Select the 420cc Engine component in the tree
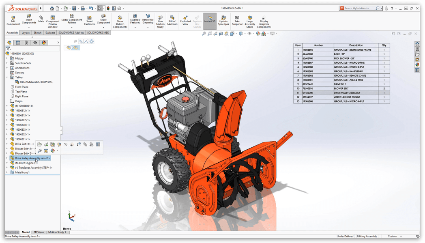The height and width of the screenshot is (243, 425). 26,163
